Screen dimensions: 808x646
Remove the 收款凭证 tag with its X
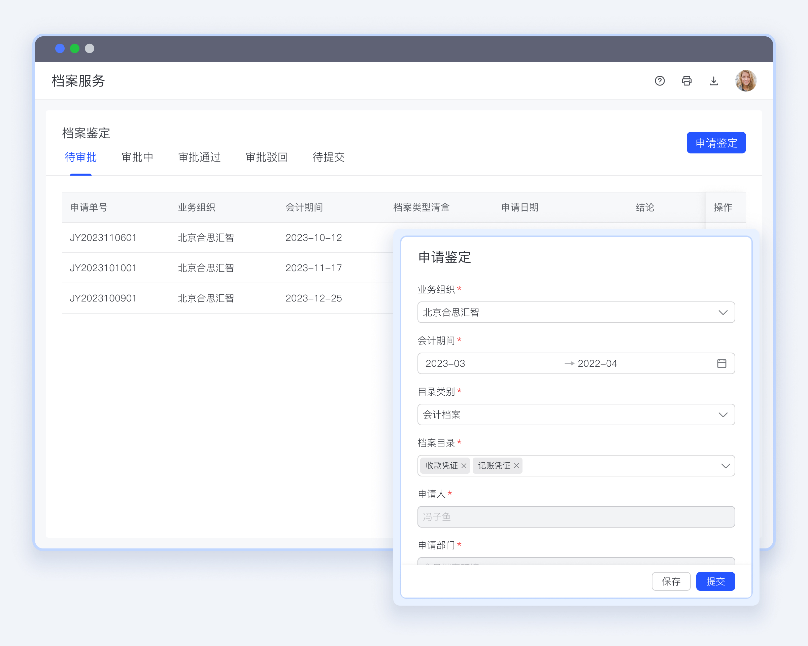[x=464, y=466]
